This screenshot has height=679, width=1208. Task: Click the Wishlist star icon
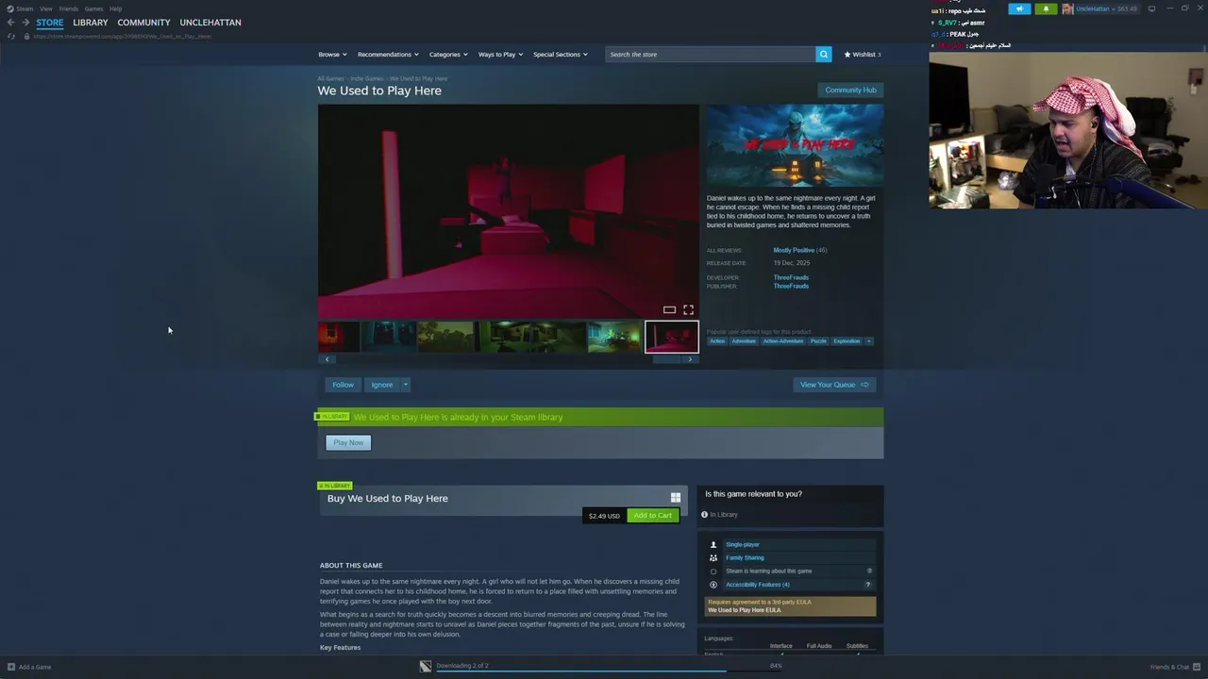[x=847, y=55]
